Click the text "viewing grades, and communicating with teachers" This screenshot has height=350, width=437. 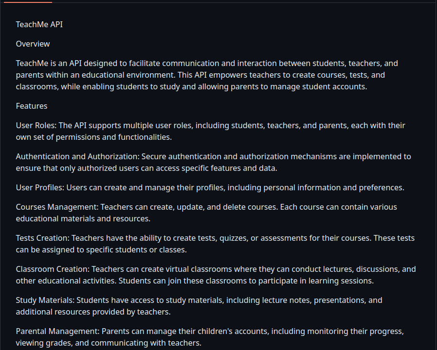point(108,343)
